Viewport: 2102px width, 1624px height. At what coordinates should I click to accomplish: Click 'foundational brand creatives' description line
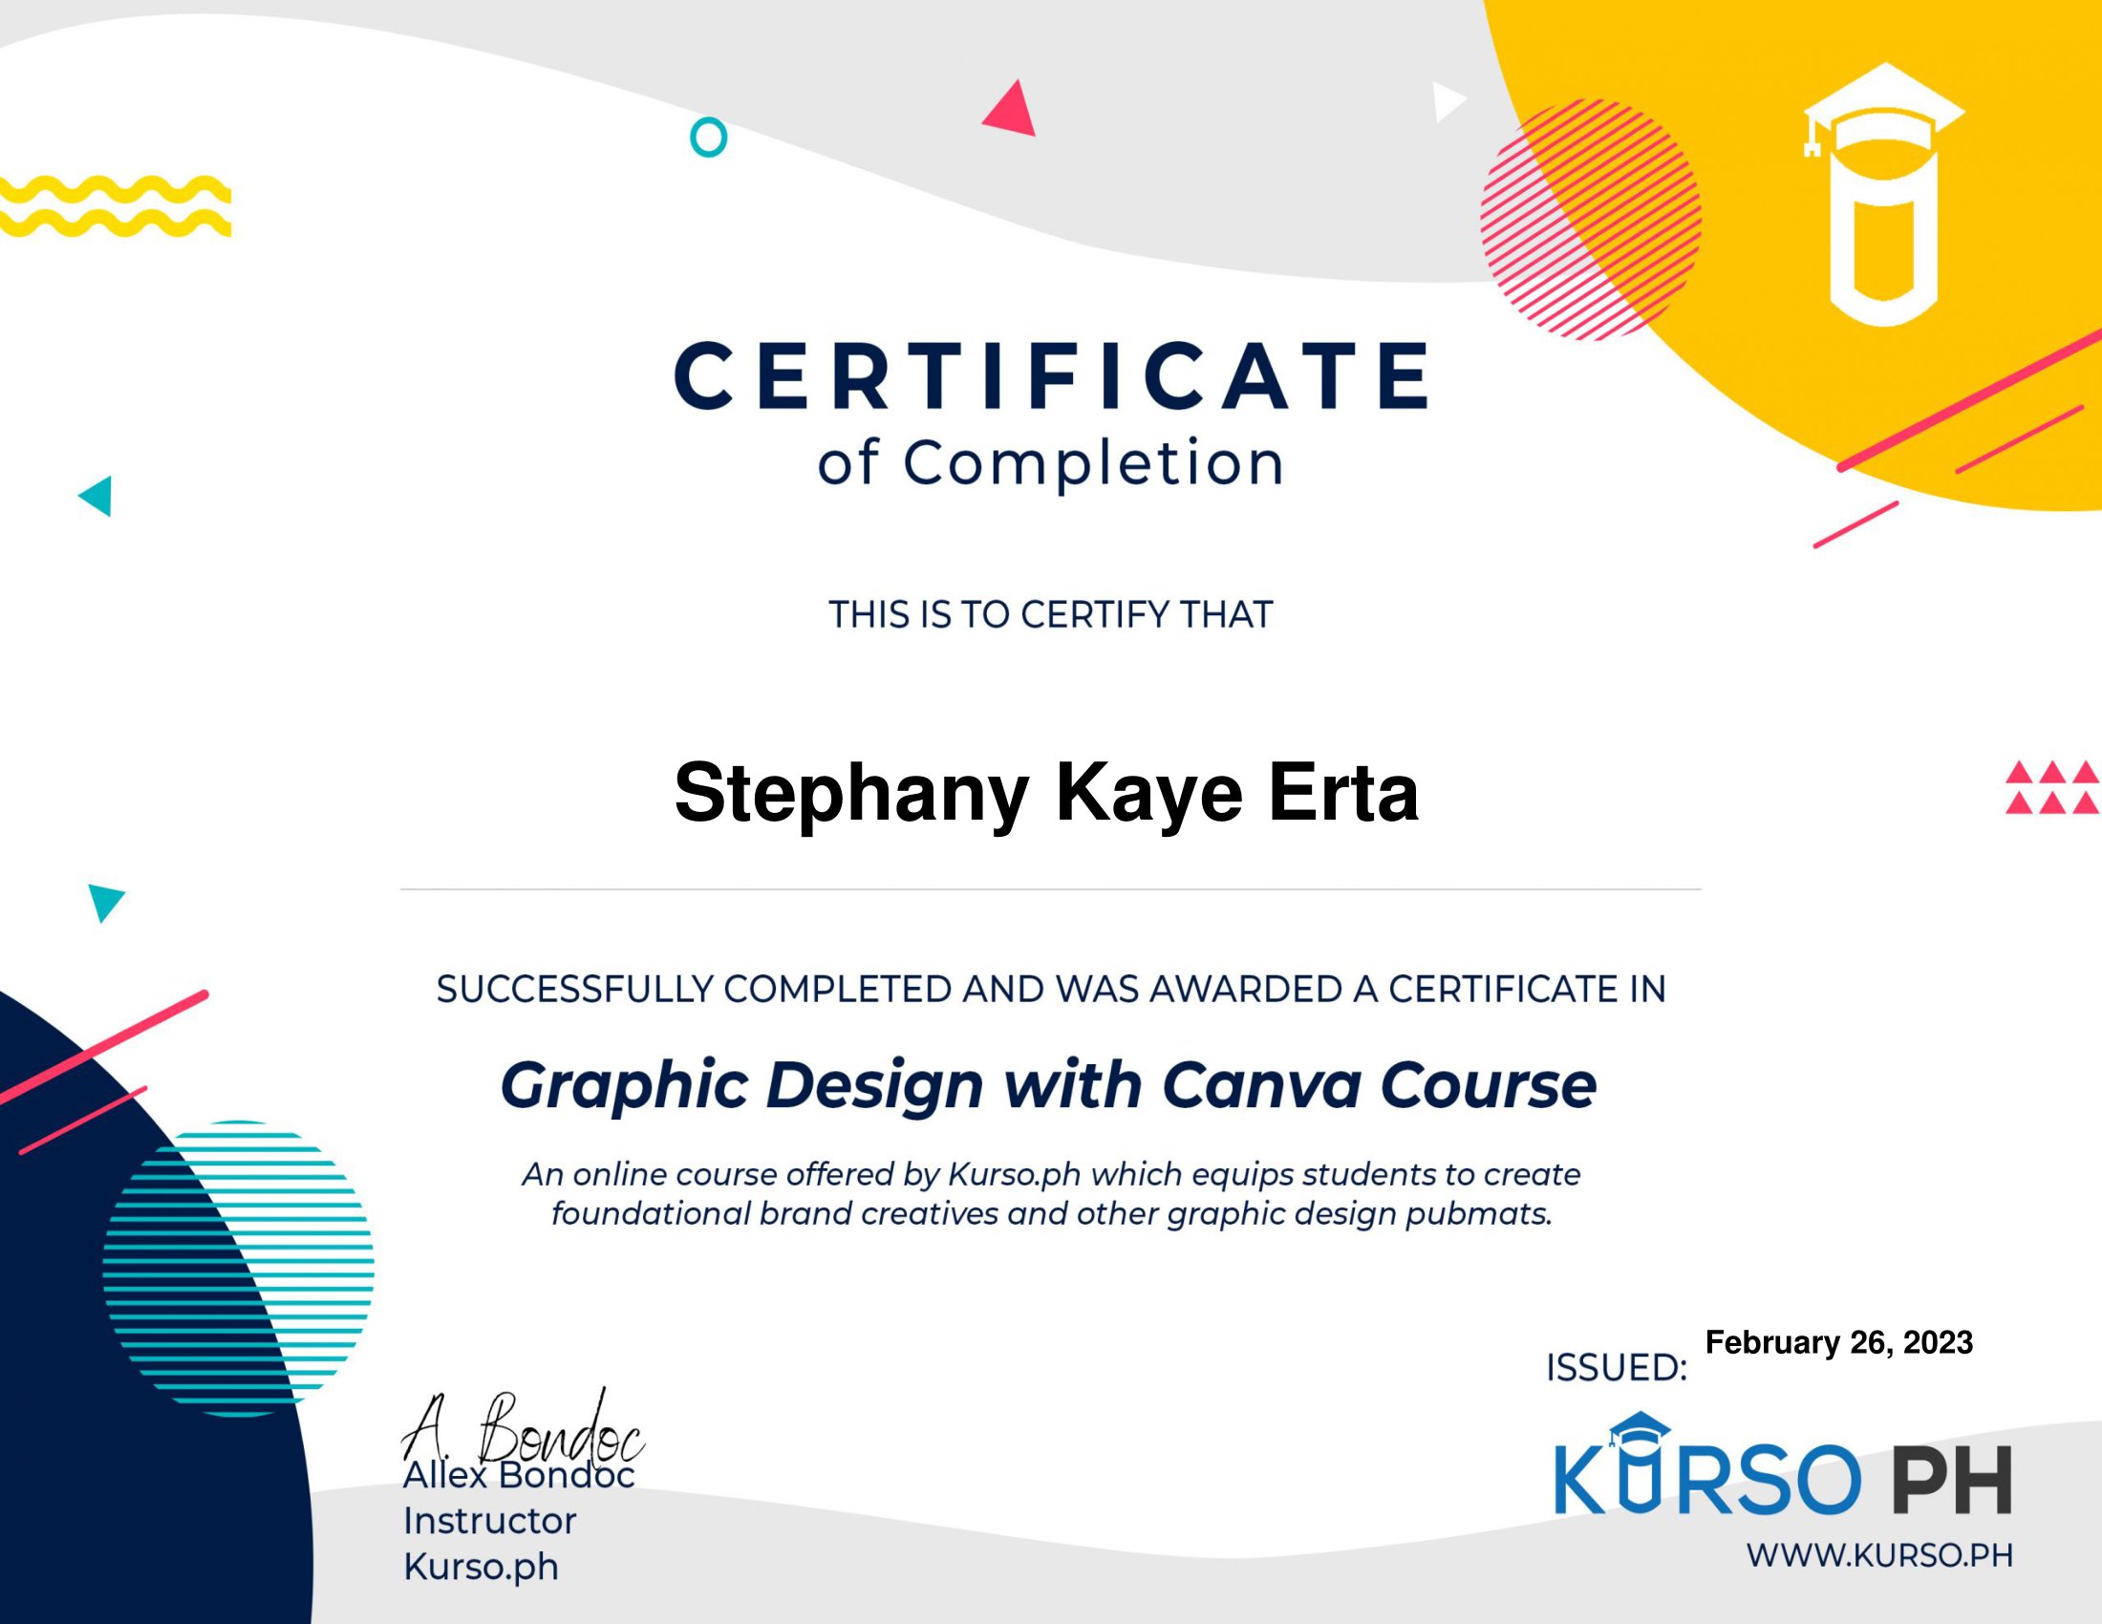(1051, 1214)
